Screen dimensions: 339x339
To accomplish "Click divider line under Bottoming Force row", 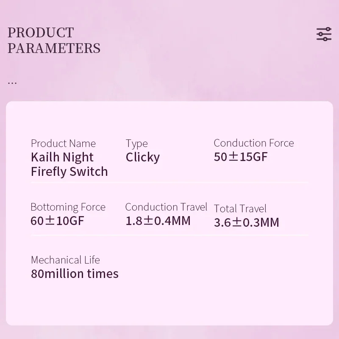I will click(x=169, y=235).
